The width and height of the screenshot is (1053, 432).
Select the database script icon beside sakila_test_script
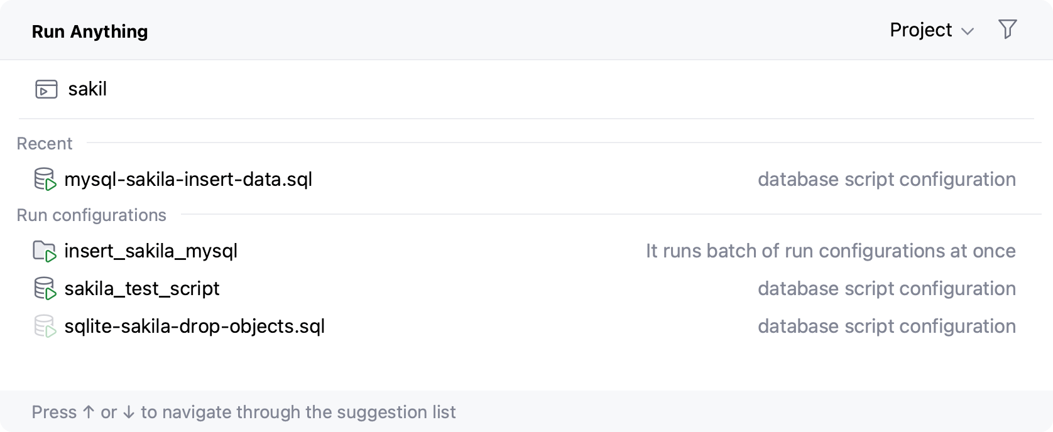pyautogui.click(x=45, y=288)
